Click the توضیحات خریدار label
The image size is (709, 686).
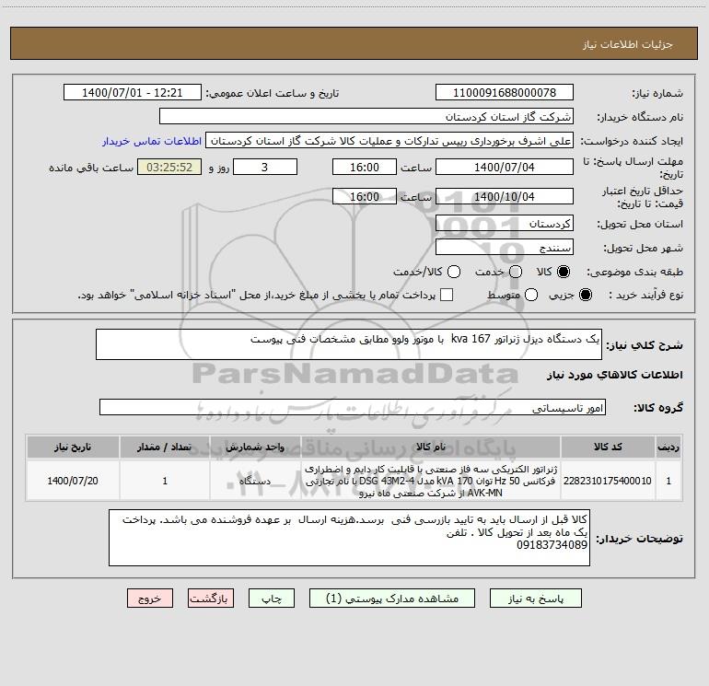coord(639,539)
